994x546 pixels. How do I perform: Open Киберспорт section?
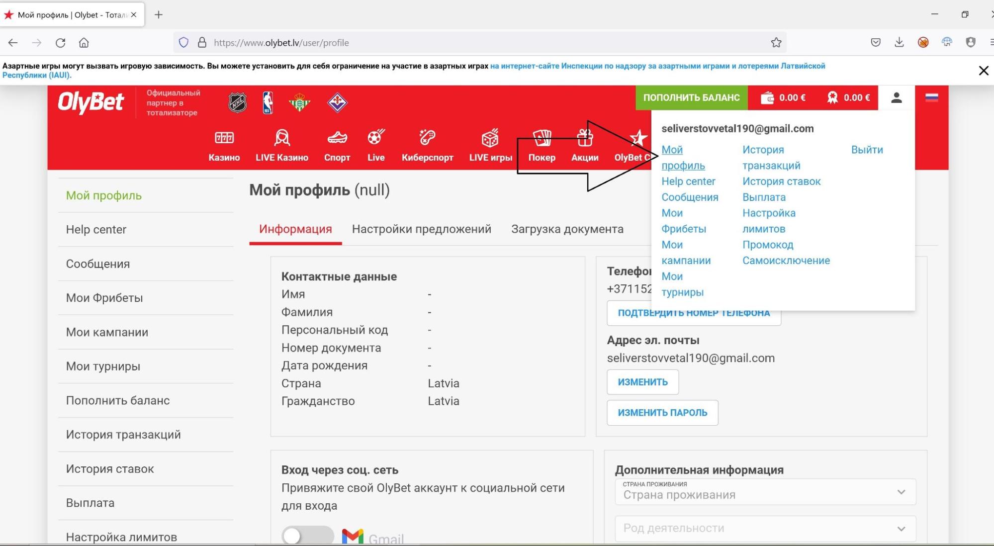click(428, 146)
